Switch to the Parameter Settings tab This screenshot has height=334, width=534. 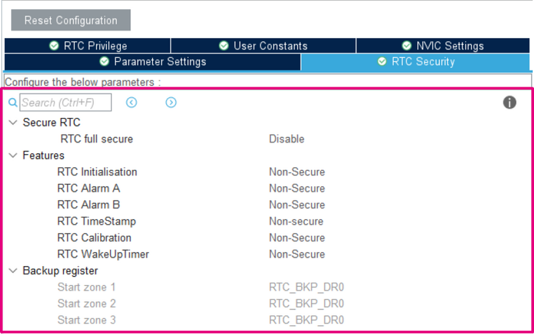(153, 61)
